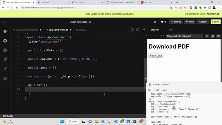Click the taskbar Search box
The width and height of the screenshot is (222, 125).
[73, 122]
